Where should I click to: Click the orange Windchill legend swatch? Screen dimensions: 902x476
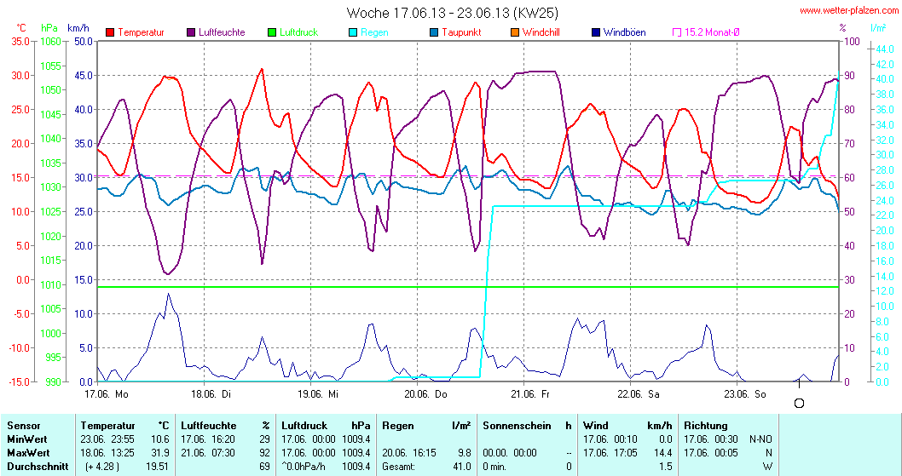[515, 32]
